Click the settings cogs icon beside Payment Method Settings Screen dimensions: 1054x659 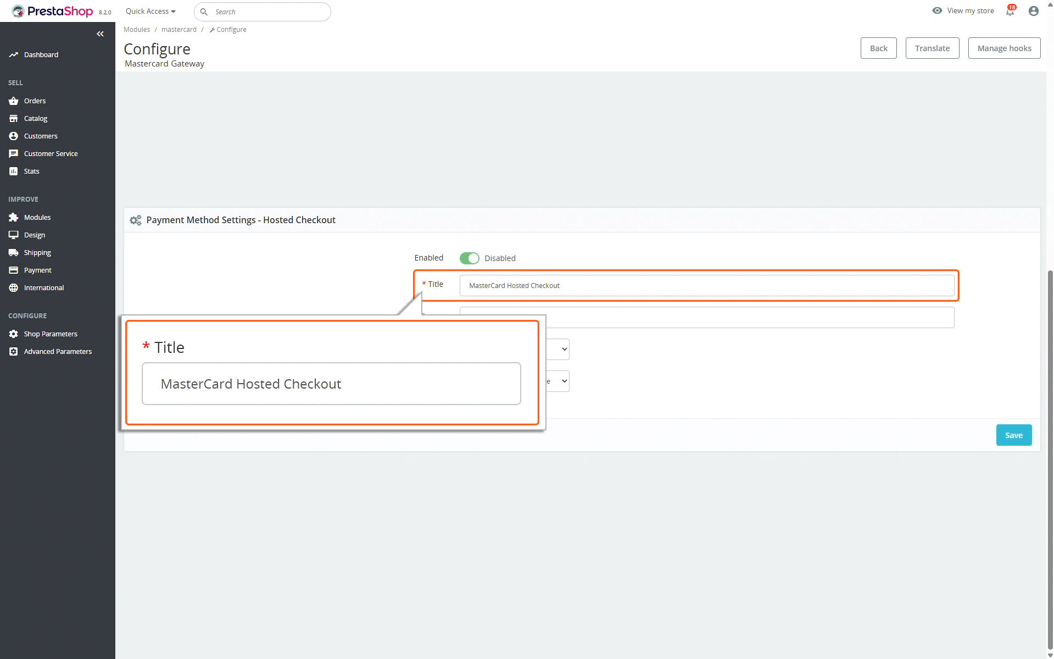(136, 220)
